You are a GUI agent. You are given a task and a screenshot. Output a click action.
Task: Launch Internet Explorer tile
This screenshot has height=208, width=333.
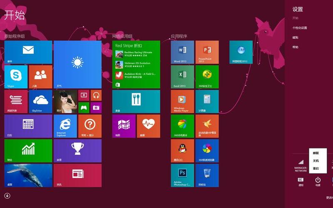pos(65,126)
